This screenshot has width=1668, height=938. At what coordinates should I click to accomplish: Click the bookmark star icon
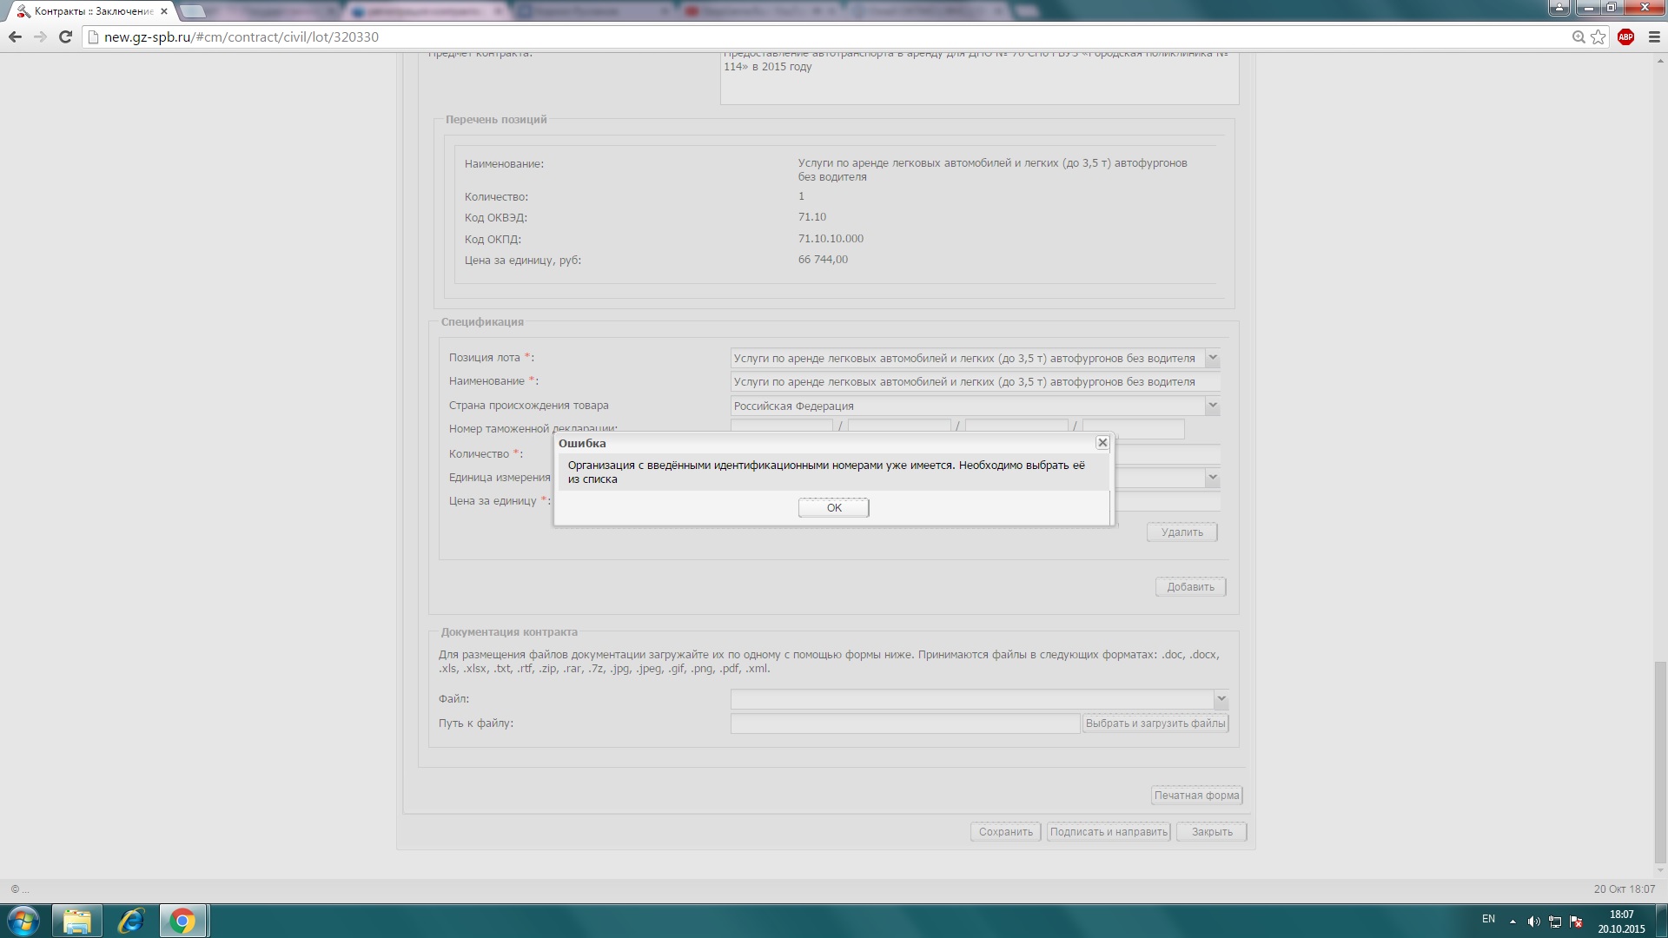[x=1598, y=36]
